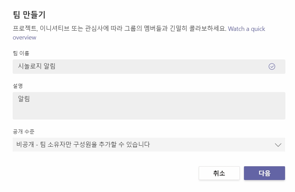This screenshot has width=295, height=192.
Task: Click the chevron arrow of 공개 수준 dropdown
Action: coord(278,145)
